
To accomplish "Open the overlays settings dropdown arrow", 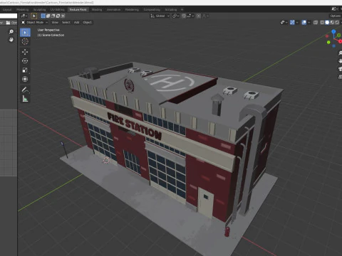I will pos(309,23).
